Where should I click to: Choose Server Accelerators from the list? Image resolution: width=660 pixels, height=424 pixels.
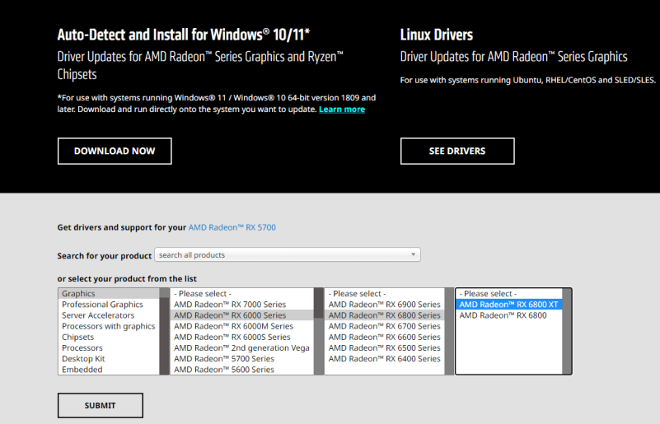tap(98, 315)
